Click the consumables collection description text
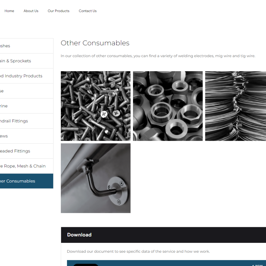 click(x=158, y=56)
